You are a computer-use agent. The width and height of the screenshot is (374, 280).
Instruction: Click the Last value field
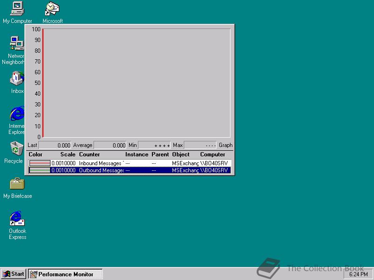[55, 145]
